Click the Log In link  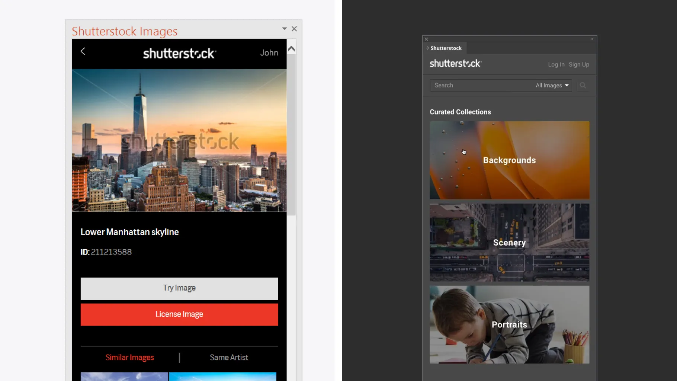(556, 64)
